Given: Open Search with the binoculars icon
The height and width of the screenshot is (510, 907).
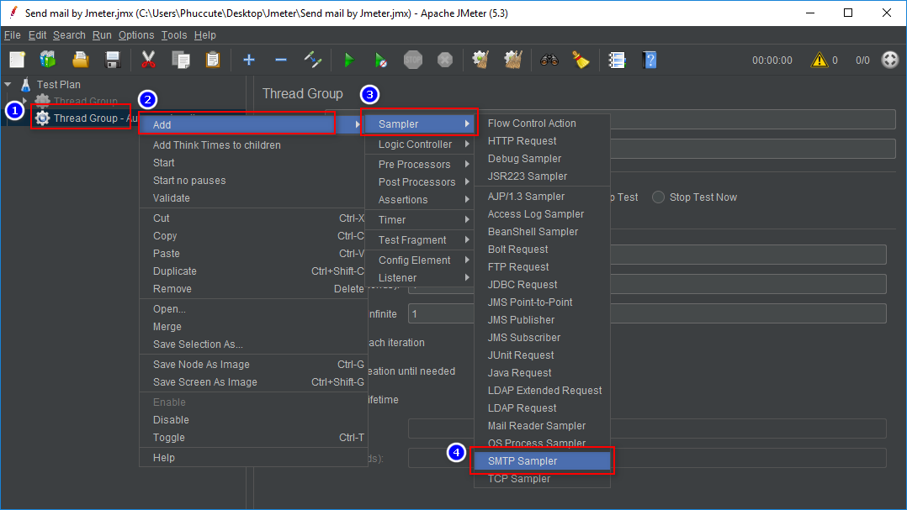Looking at the screenshot, I should point(549,60).
